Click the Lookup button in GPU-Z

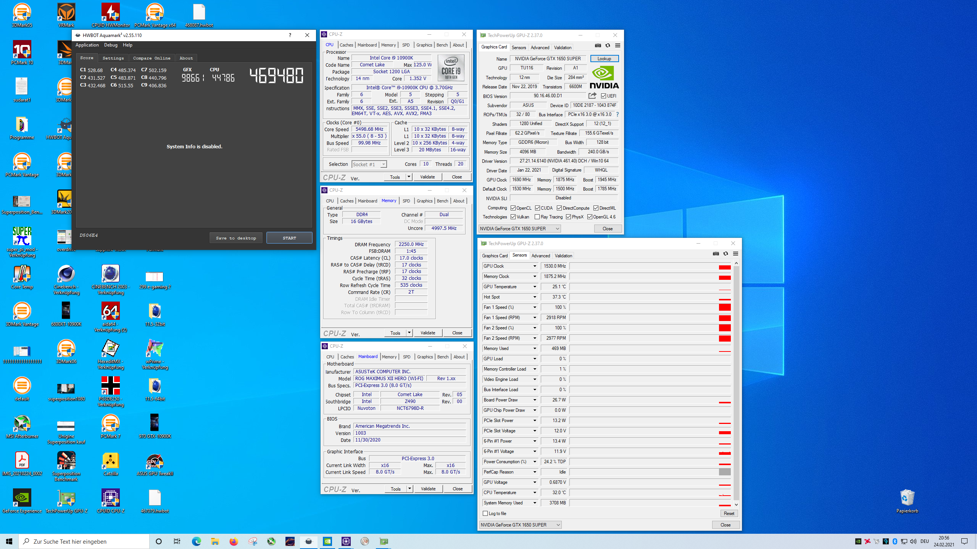coord(604,59)
